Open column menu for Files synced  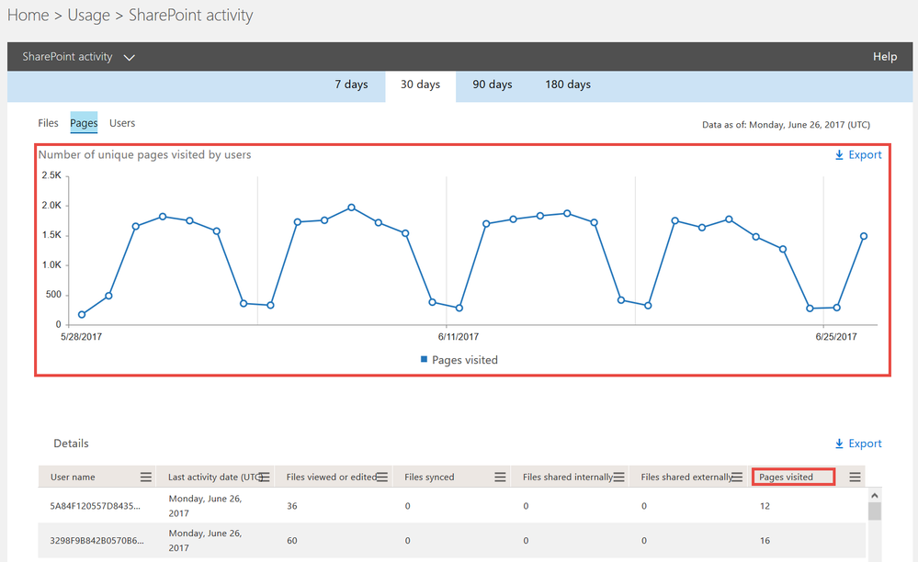[x=500, y=478]
